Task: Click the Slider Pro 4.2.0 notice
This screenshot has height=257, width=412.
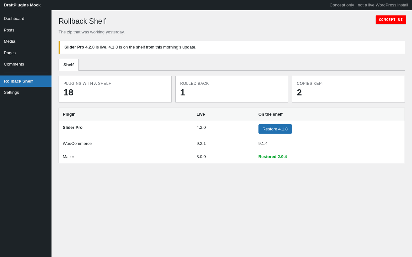Action: pos(232,47)
